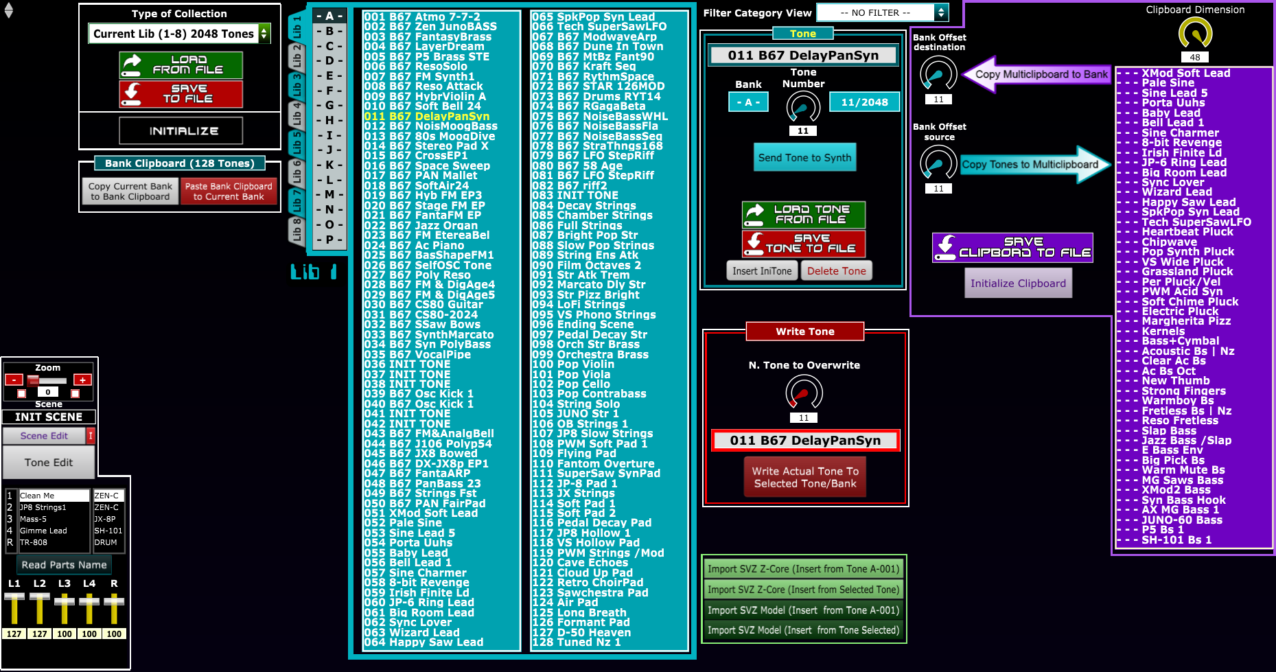Toggle the red I button beside Scene Edit
1276x672 pixels.
coord(90,436)
